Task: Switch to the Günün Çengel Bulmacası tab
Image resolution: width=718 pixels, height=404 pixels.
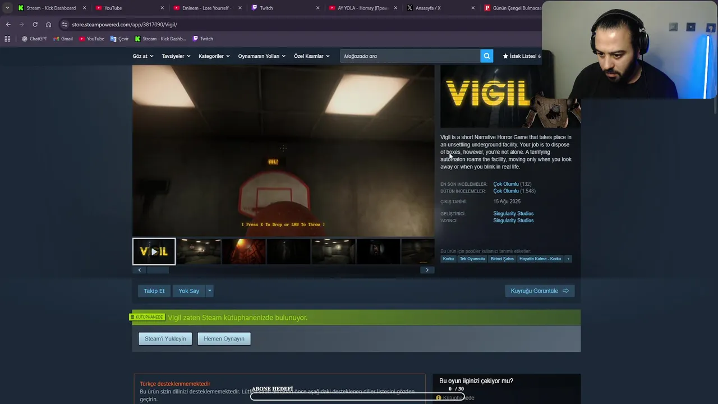Action: pos(512,8)
